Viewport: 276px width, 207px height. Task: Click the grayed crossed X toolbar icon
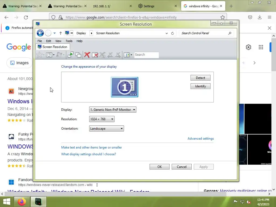(102, 55)
